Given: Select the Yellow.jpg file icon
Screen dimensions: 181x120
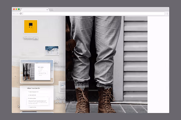Looking at the screenshot, I should click(x=30, y=27).
